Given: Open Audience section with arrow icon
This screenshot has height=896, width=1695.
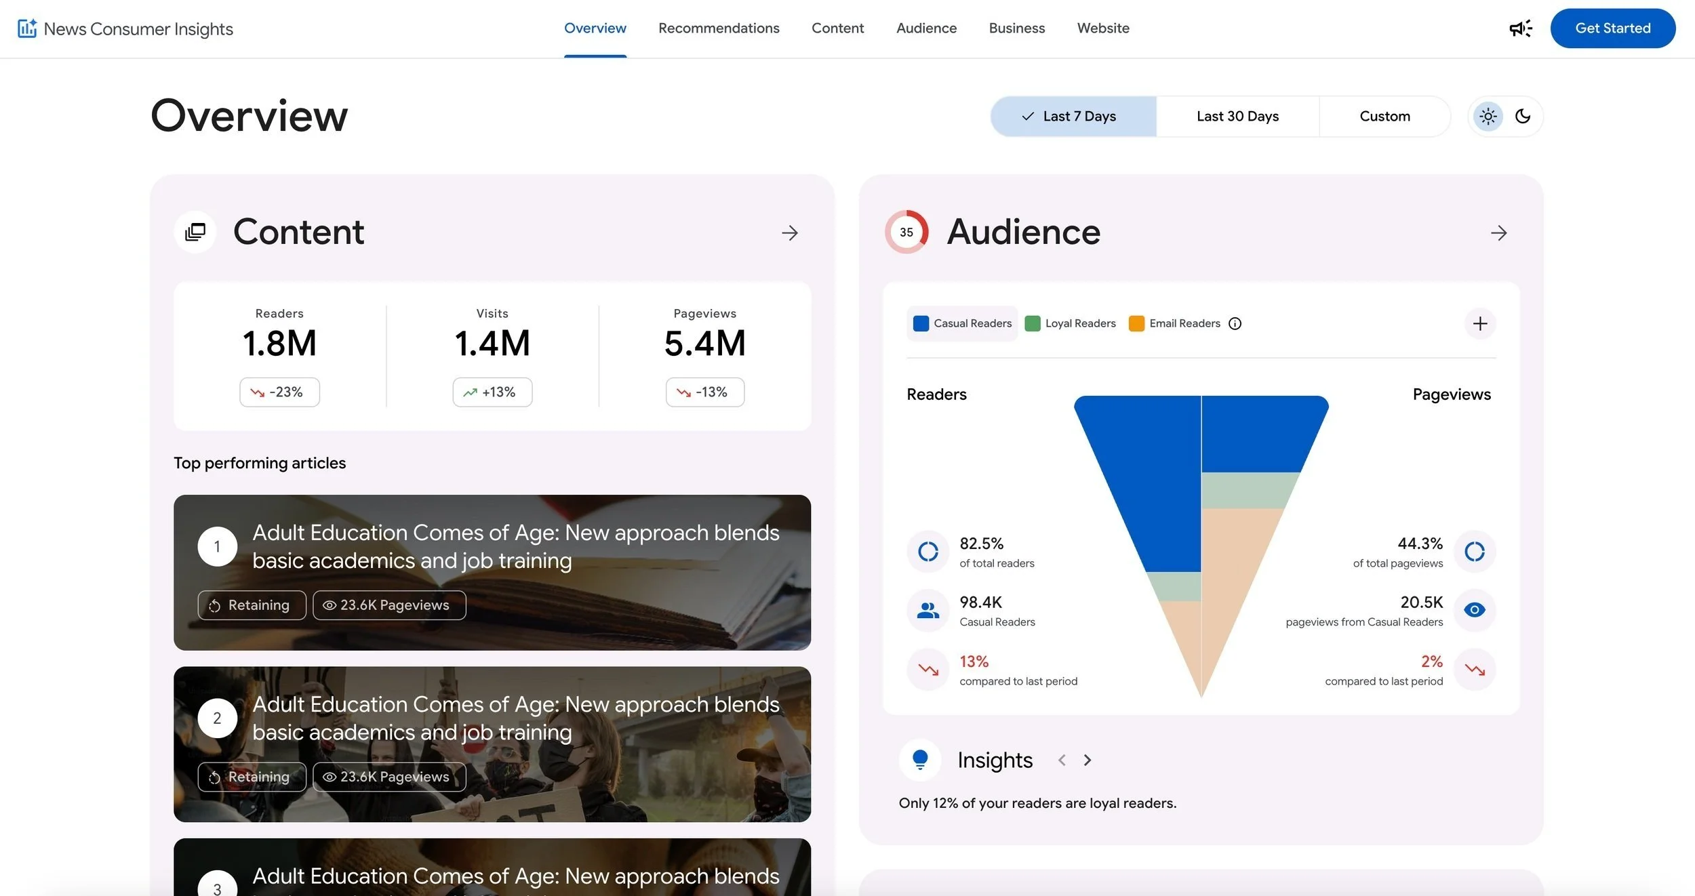Looking at the screenshot, I should tap(1499, 233).
